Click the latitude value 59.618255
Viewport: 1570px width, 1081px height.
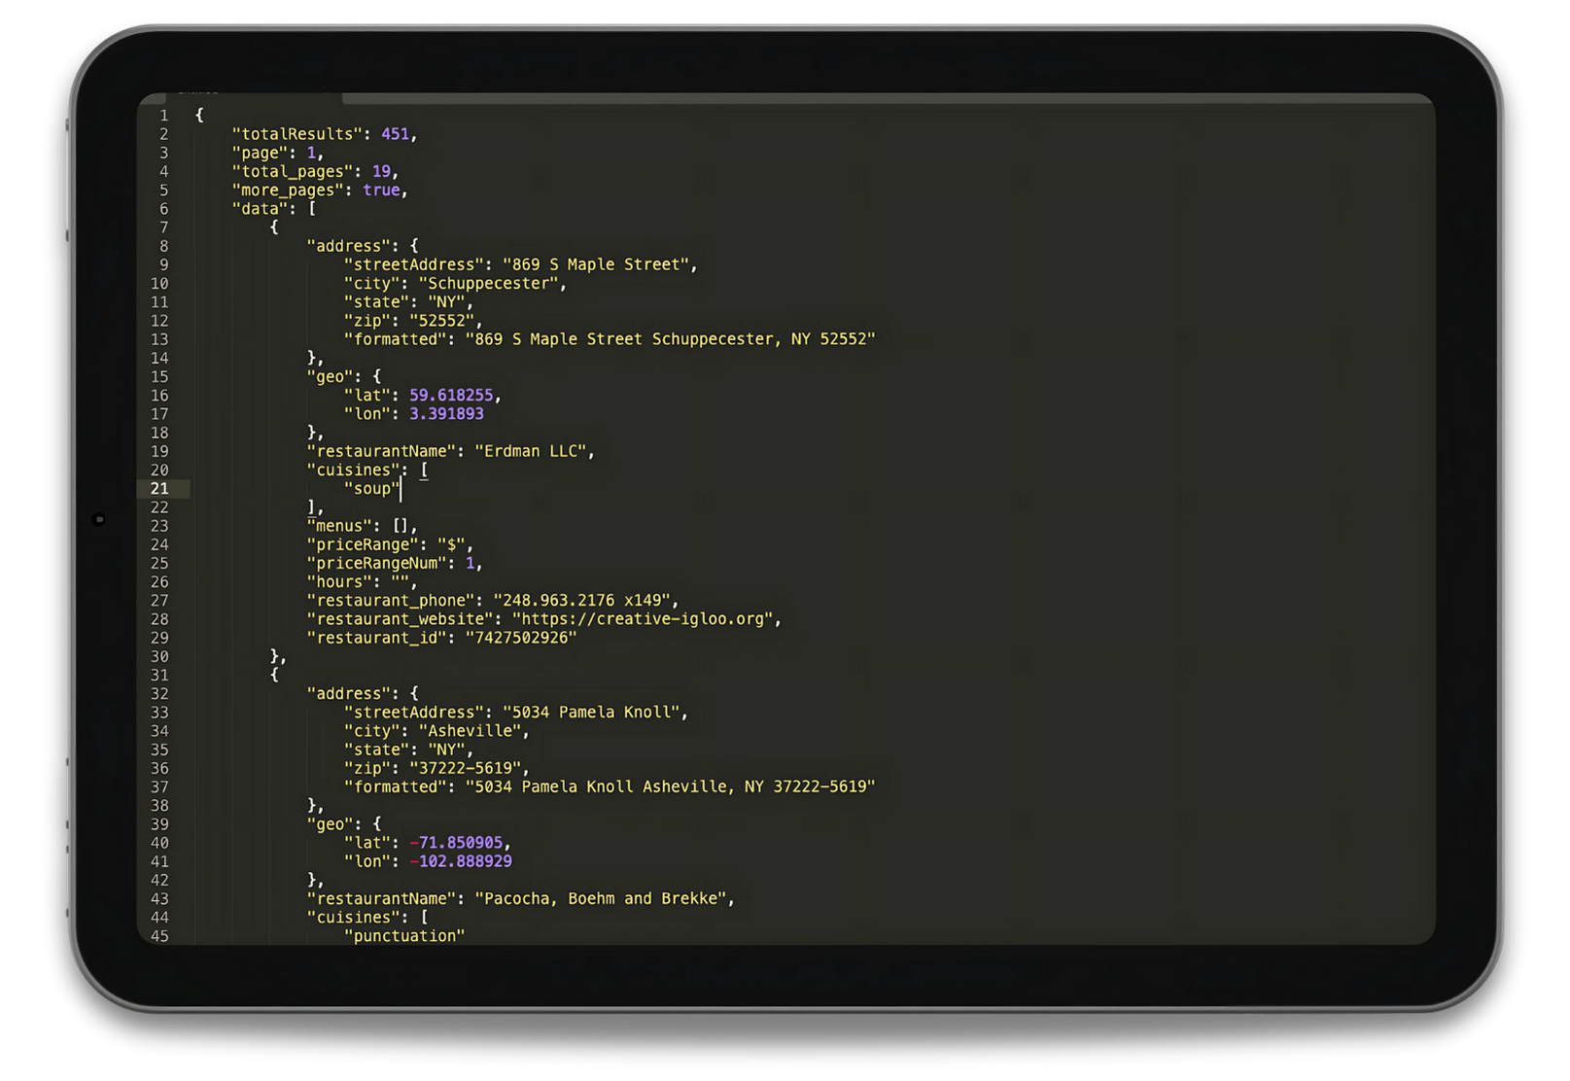(451, 395)
